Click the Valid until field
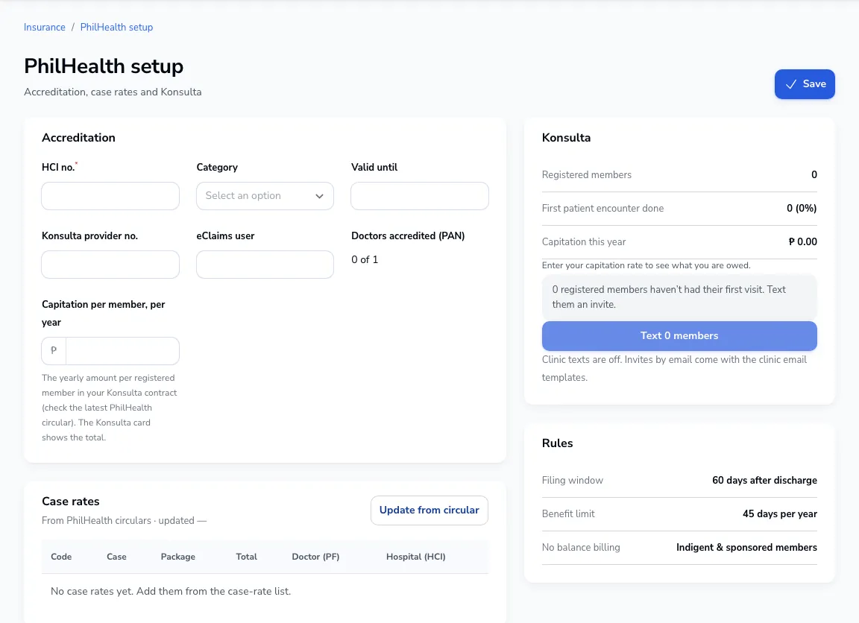859x623 pixels. pos(420,196)
